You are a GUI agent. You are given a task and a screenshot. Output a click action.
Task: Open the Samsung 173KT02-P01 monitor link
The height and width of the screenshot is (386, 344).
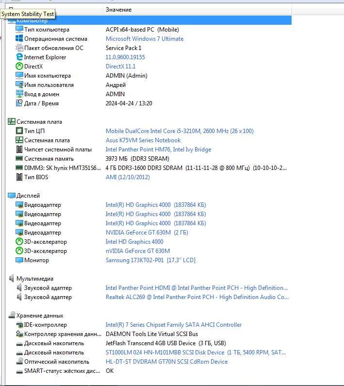click(150, 260)
